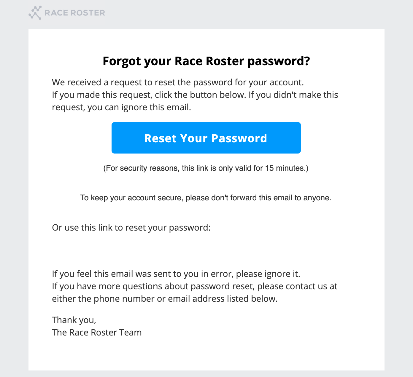The image size is (413, 377).
Task: Click the "phone number or email address" line
Action: tap(165, 299)
